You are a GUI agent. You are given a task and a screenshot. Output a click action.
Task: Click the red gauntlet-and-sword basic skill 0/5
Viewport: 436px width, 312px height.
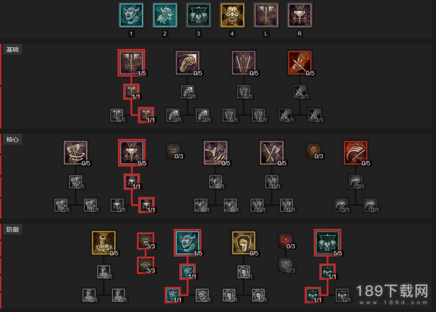(300, 63)
